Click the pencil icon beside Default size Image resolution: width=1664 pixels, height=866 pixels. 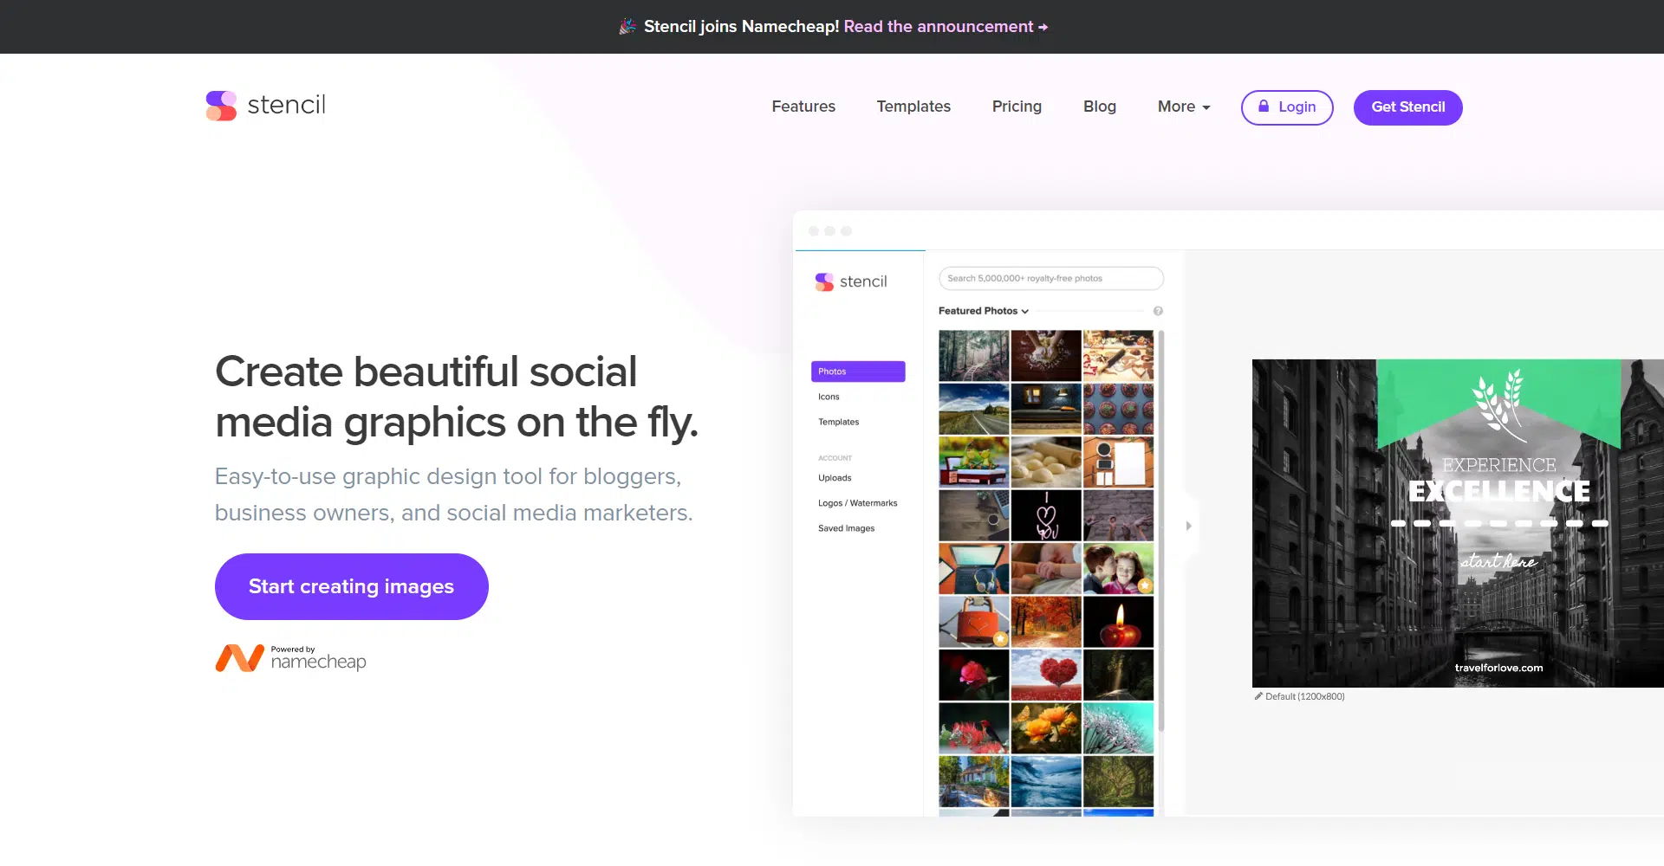tap(1258, 696)
